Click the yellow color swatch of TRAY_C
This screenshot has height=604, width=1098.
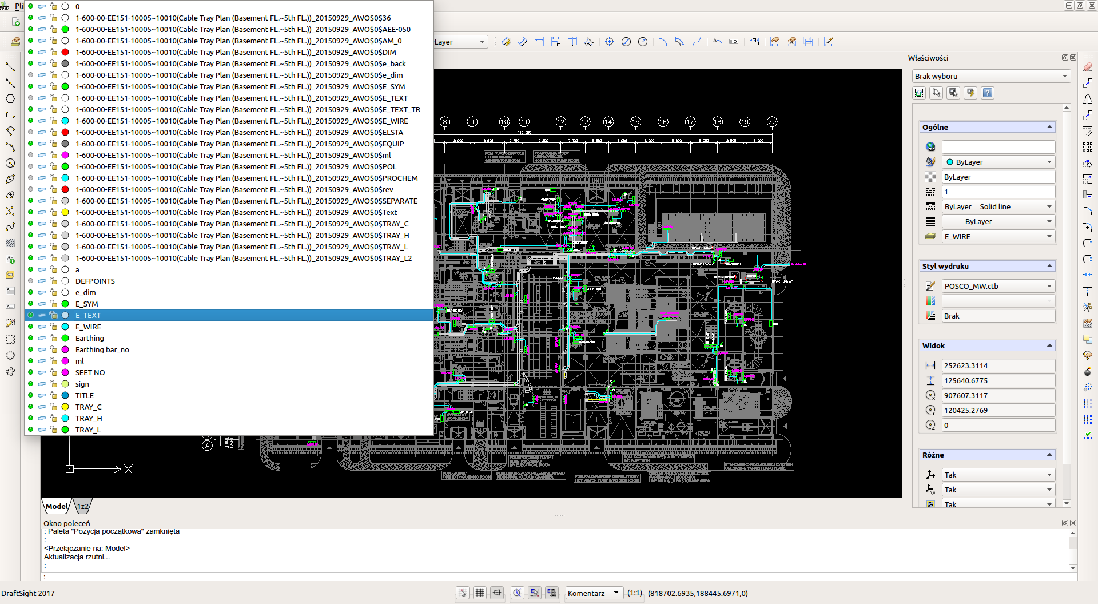[x=65, y=407]
